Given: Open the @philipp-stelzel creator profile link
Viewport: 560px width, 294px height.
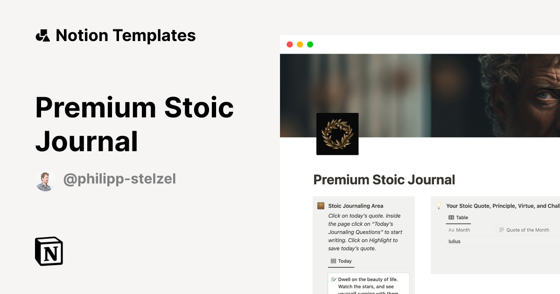Looking at the screenshot, I should [x=119, y=179].
